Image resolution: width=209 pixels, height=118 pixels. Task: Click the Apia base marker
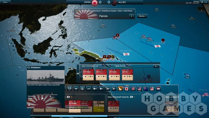tap(187, 75)
